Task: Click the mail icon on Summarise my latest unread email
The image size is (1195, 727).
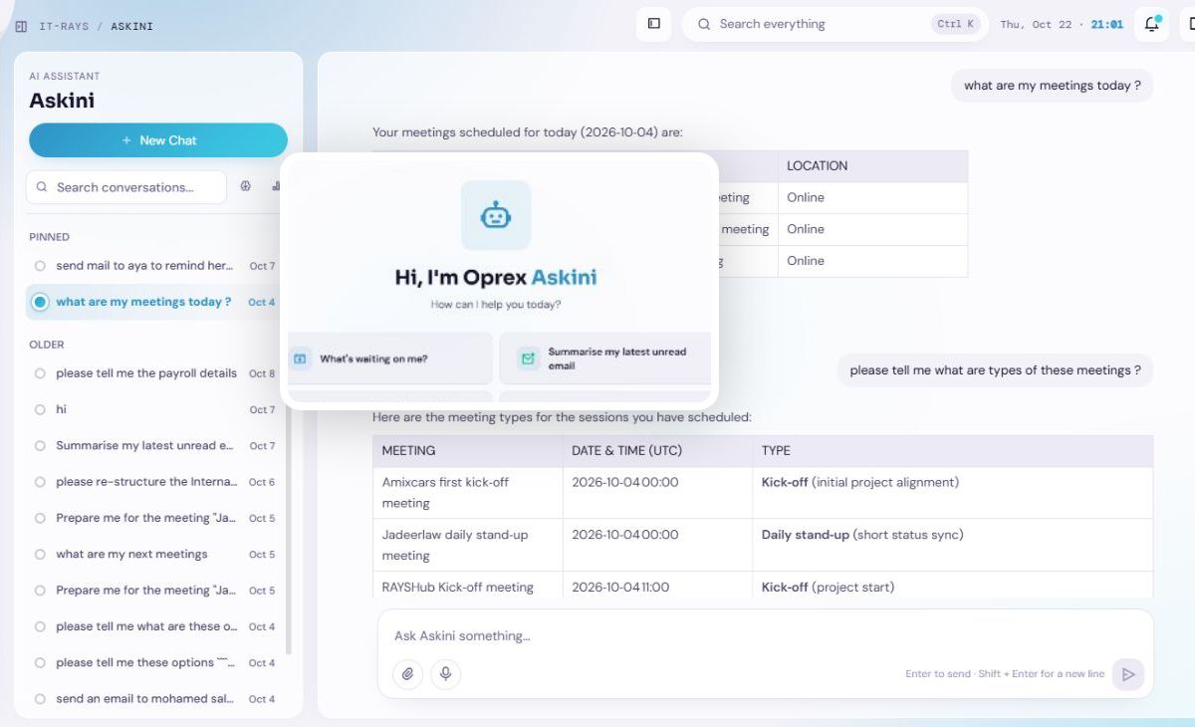Action: pyautogui.click(x=528, y=359)
